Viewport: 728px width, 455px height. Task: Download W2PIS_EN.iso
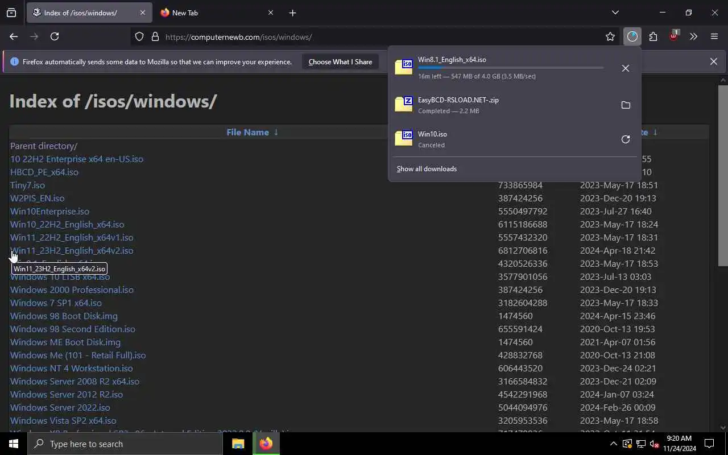[38, 198]
